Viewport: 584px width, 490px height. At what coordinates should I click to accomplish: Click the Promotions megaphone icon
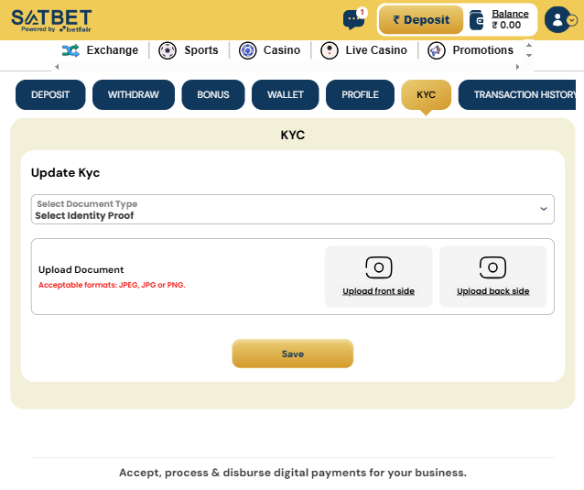click(437, 50)
